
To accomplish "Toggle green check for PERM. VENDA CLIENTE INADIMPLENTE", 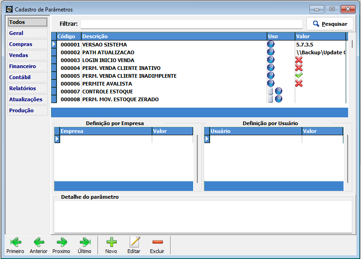I will [299, 76].
